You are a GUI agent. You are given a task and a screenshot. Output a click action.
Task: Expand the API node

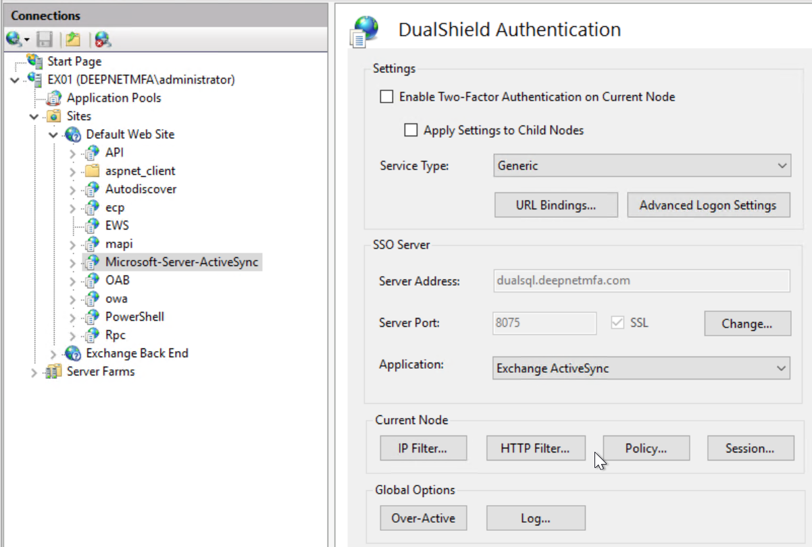(x=73, y=153)
